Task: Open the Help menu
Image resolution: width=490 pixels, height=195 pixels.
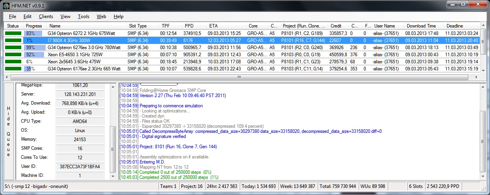Action: pos(118,17)
